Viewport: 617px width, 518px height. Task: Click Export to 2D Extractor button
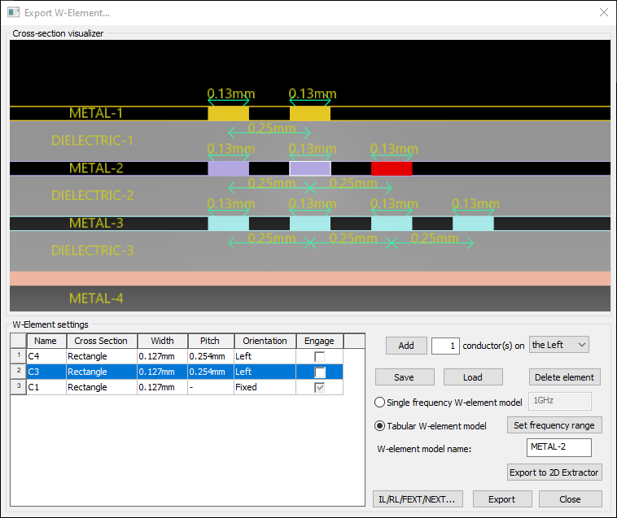click(554, 472)
